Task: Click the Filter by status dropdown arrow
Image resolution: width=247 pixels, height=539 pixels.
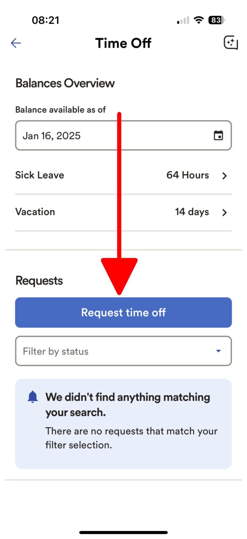Action: tap(218, 351)
